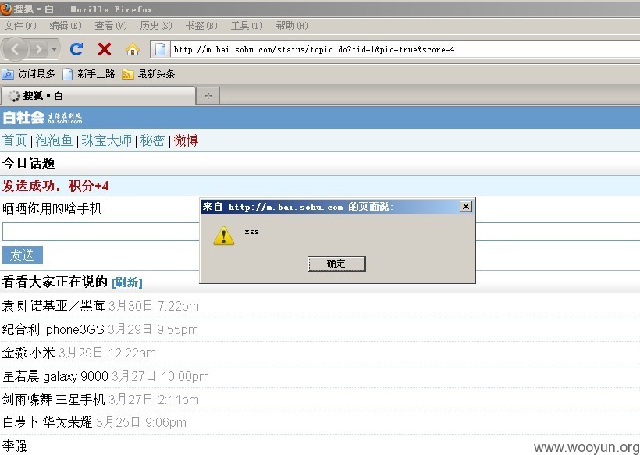Click the topic message input field
The image size is (640, 455).
tap(322, 232)
